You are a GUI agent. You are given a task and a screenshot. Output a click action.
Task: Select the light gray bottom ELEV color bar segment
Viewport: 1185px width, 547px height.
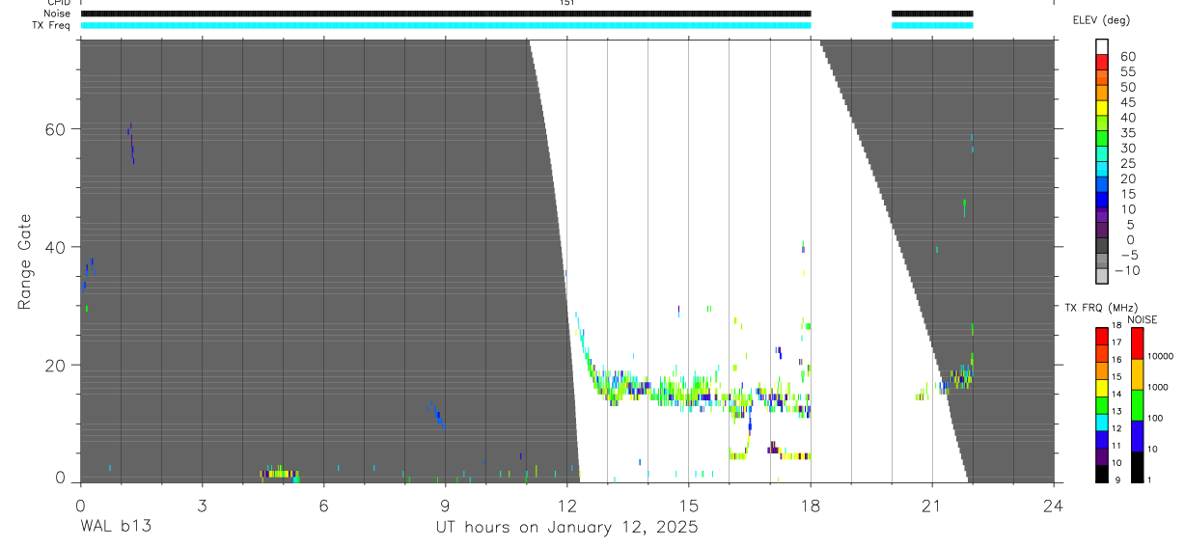(1102, 276)
